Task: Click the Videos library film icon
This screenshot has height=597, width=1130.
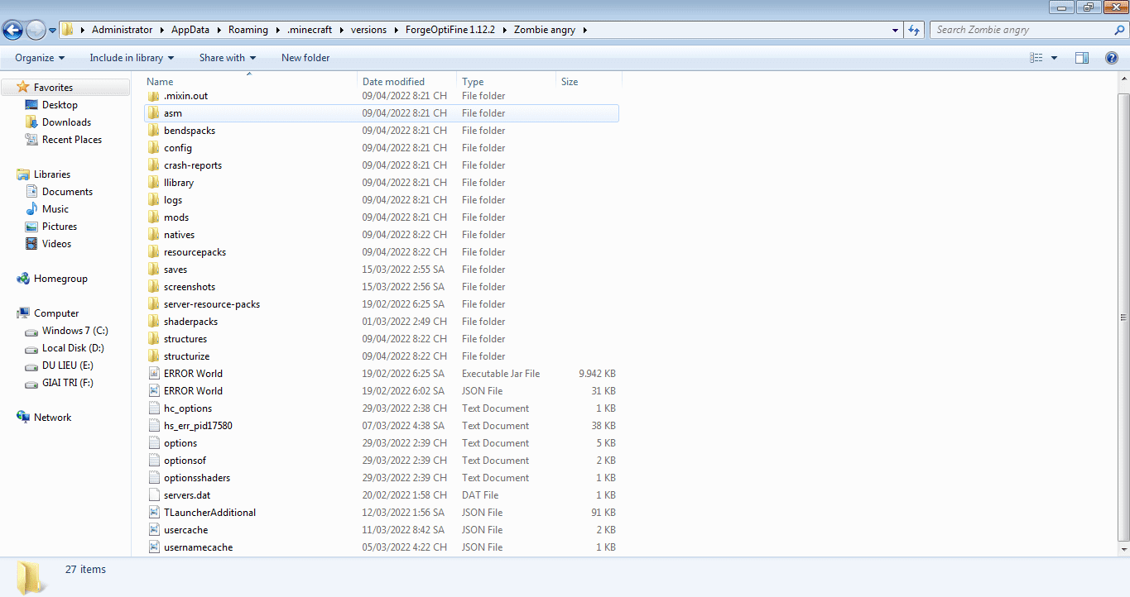Action: [x=31, y=244]
